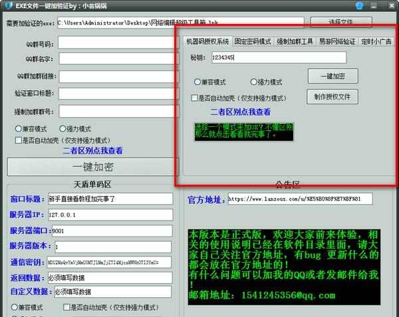Click the 自定义数据 input field
Image resolution: width=399 pixels, height=317 pixels.
pos(113,292)
